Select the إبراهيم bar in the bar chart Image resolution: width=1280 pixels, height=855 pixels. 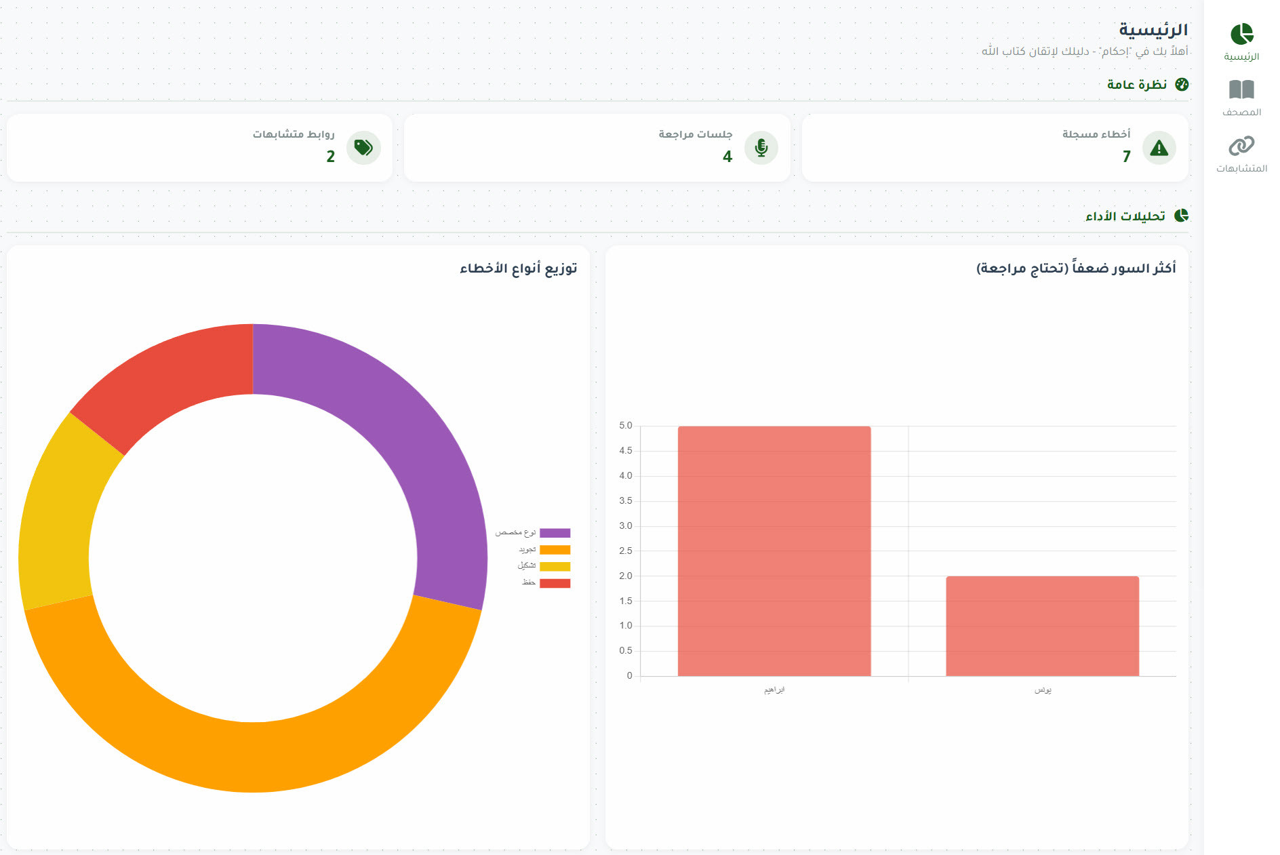[774, 551]
